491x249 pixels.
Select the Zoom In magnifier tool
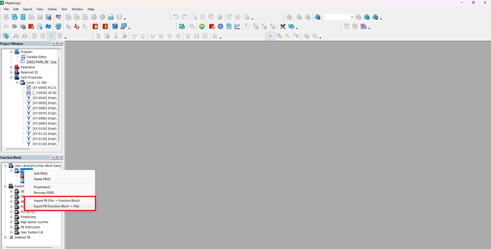pos(16,36)
